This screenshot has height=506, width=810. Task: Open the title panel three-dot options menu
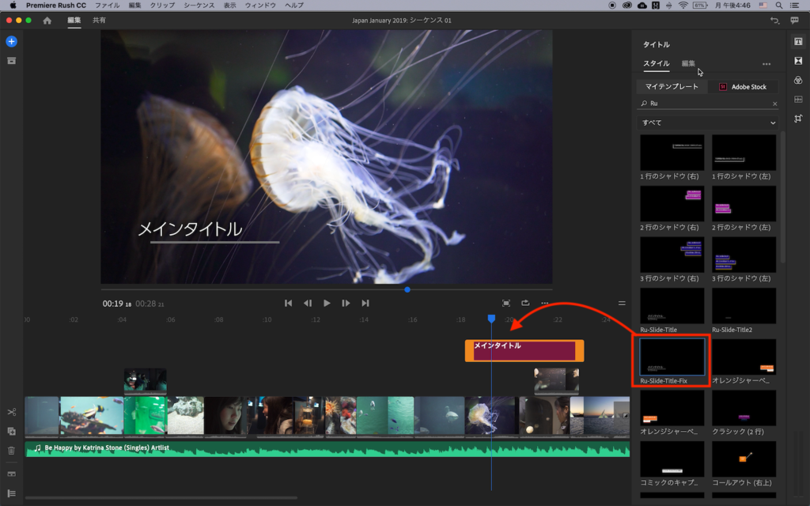click(x=766, y=64)
